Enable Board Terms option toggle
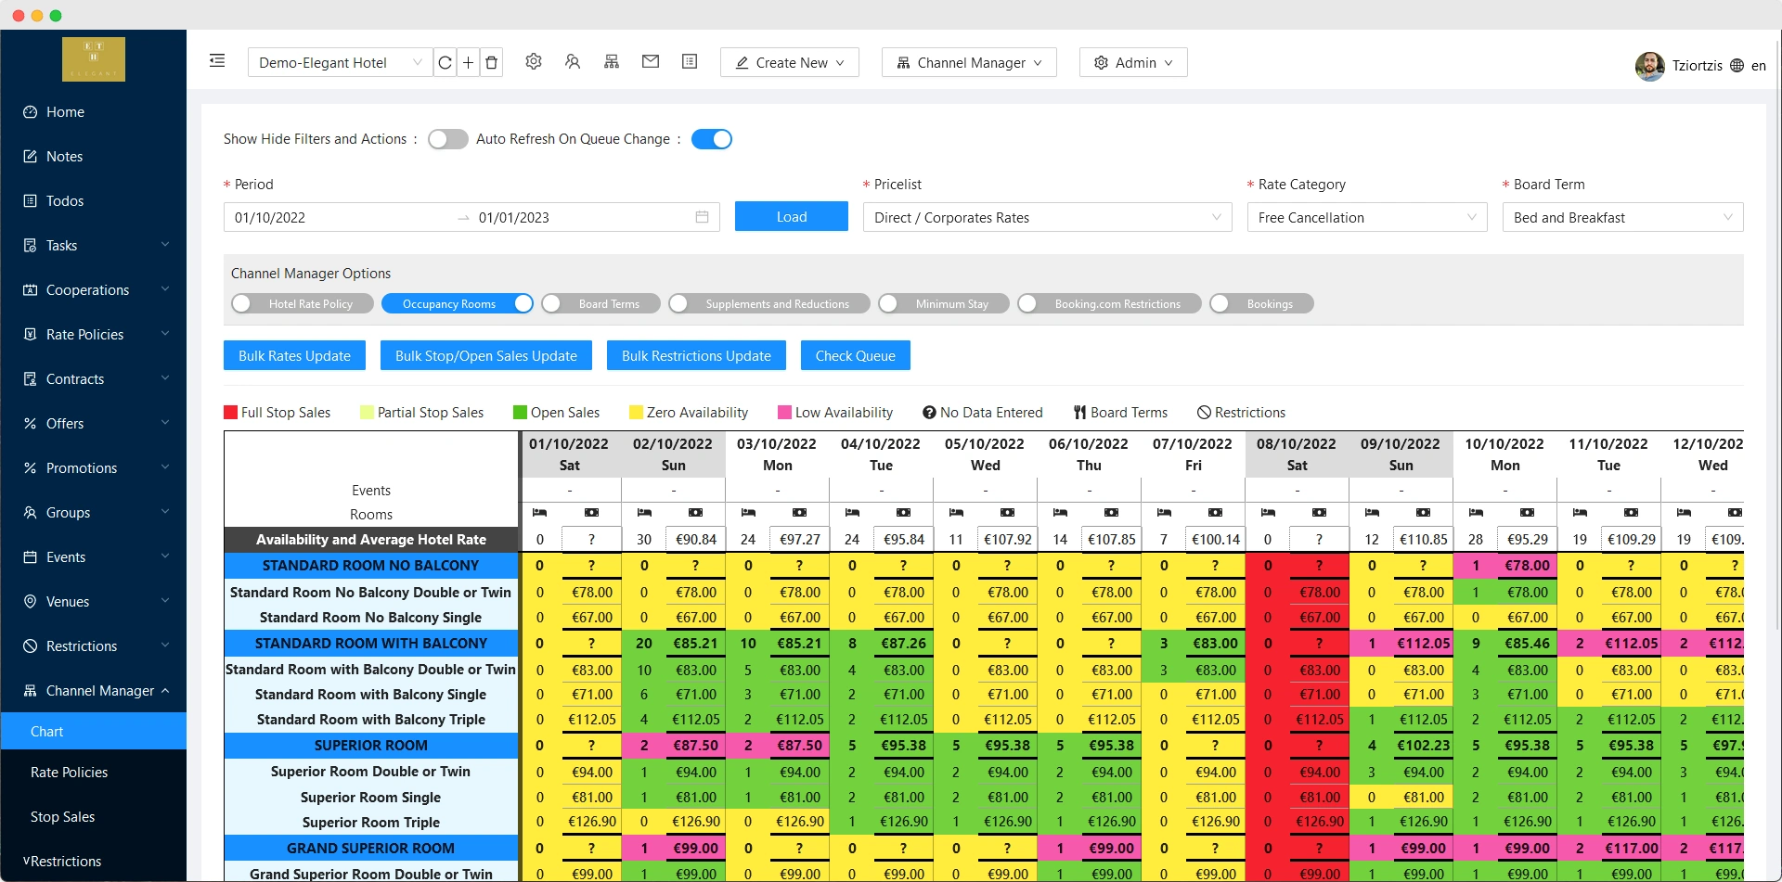1782x882 pixels. pyautogui.click(x=600, y=303)
